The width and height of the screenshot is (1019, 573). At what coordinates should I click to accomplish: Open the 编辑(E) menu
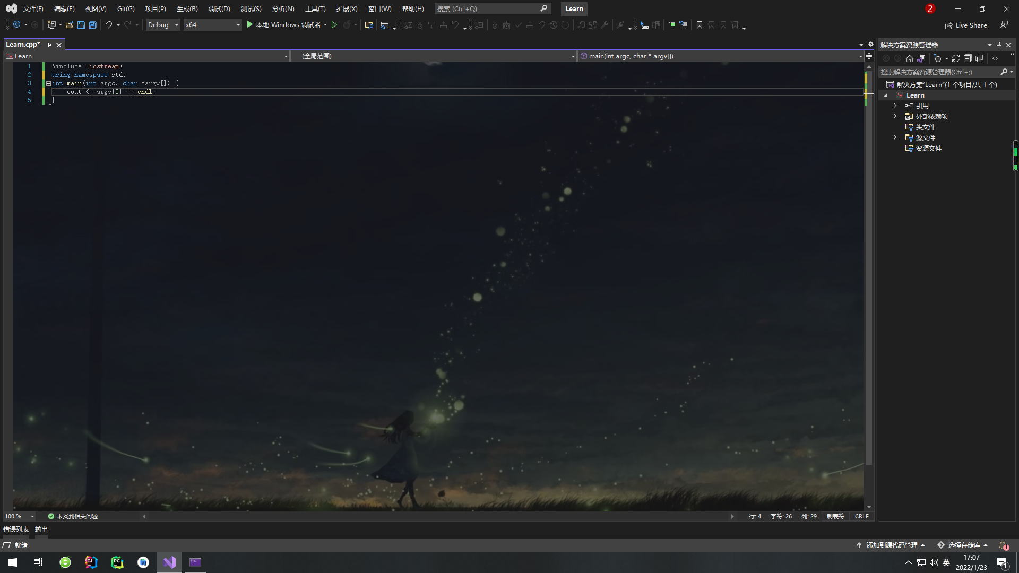click(64, 9)
